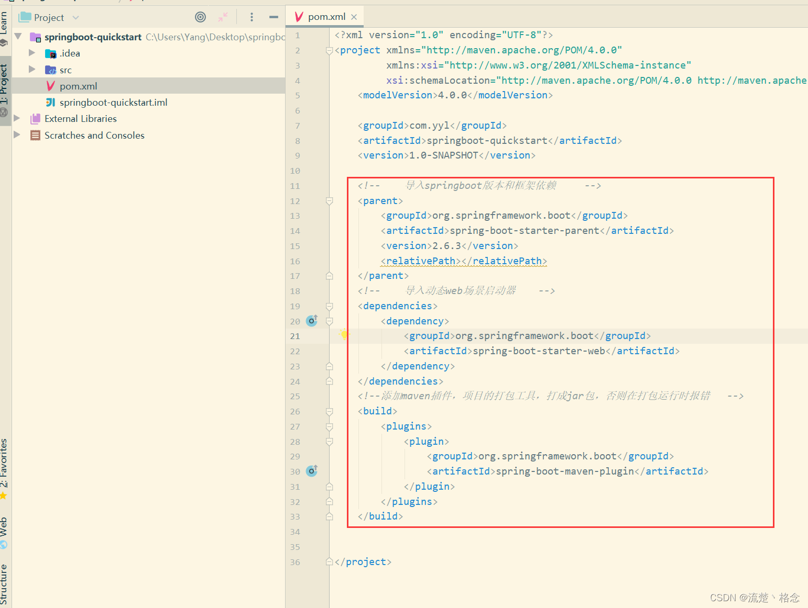808x608 pixels.
Task: Click the Scratches and Consoles icon
Action: pyautogui.click(x=35, y=135)
